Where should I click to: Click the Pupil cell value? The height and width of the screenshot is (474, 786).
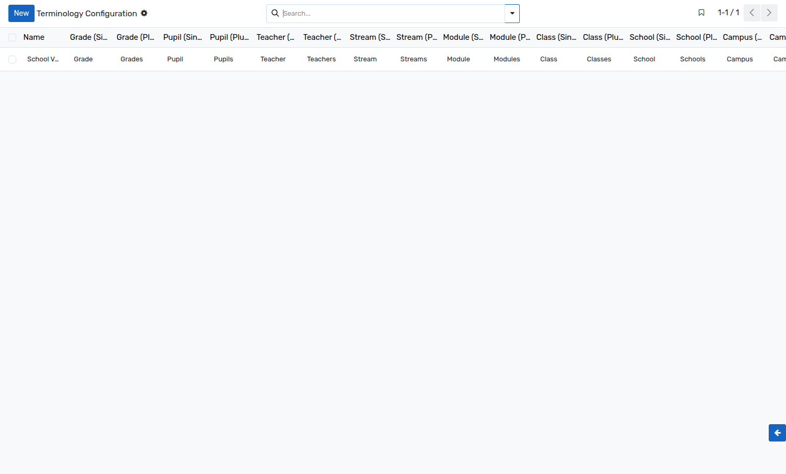pos(175,59)
